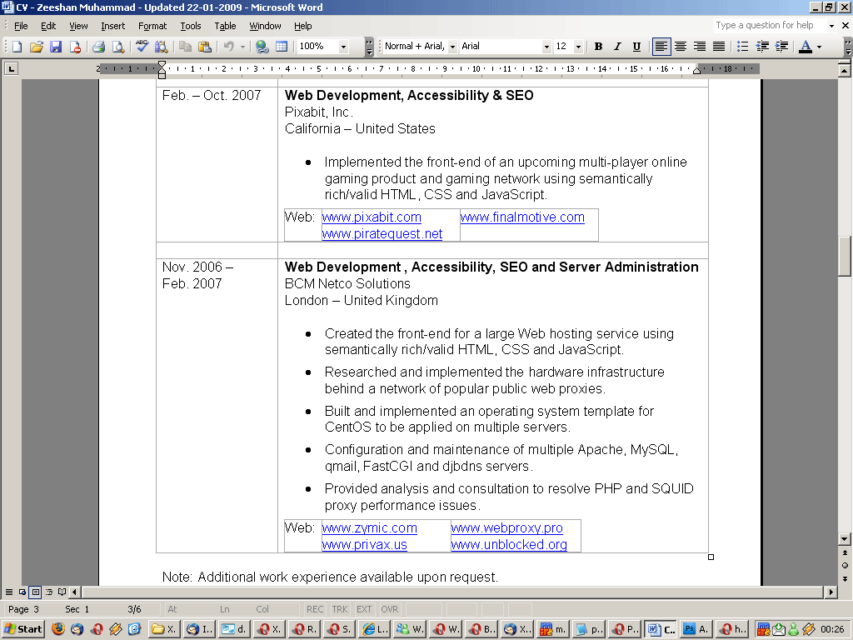Open the Font Color dropdown arrow
This screenshot has height=640, width=853.
820,47
